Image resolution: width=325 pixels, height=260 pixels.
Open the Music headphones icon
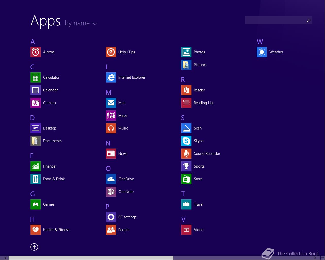click(x=111, y=128)
